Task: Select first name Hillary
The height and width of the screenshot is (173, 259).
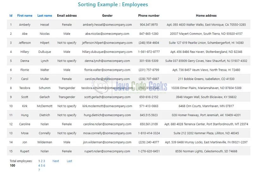Action: click(x=25, y=52)
